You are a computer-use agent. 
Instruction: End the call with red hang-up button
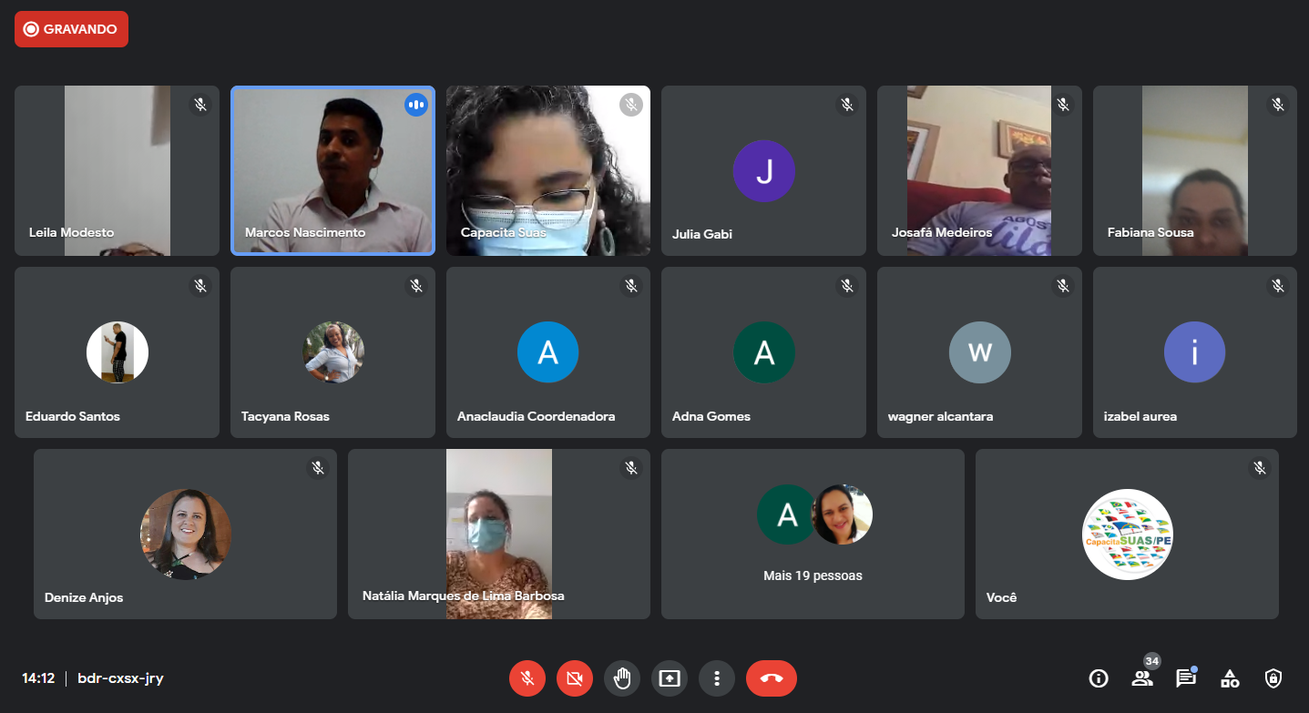(772, 678)
